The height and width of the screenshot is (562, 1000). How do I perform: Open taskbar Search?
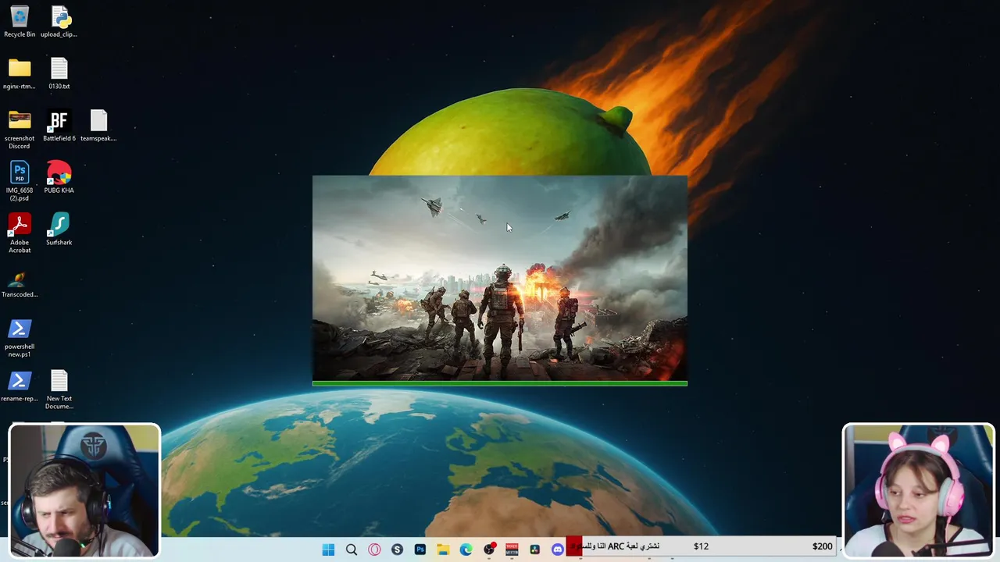click(352, 550)
